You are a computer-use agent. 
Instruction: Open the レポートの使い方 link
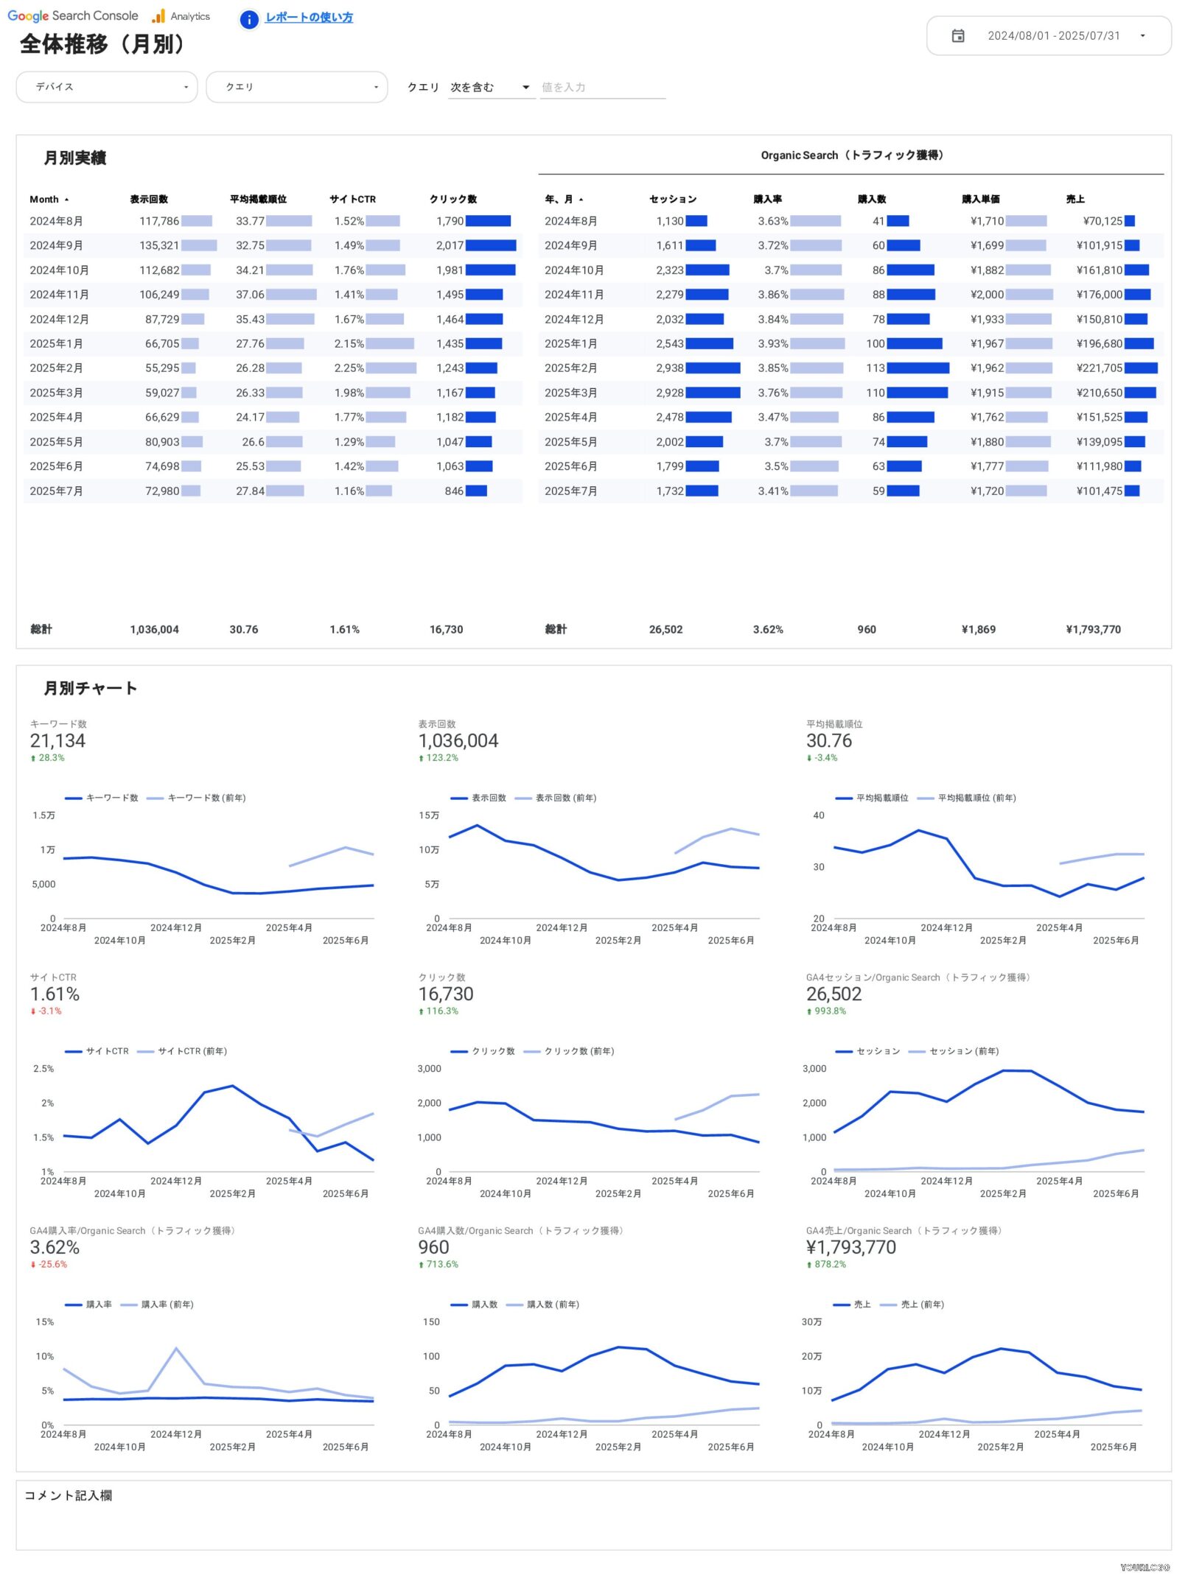click(309, 18)
